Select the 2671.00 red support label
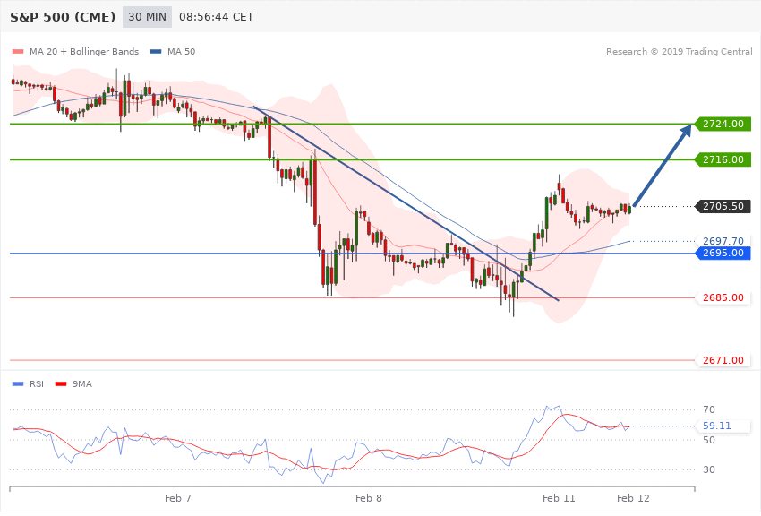The image size is (761, 516). click(x=723, y=360)
